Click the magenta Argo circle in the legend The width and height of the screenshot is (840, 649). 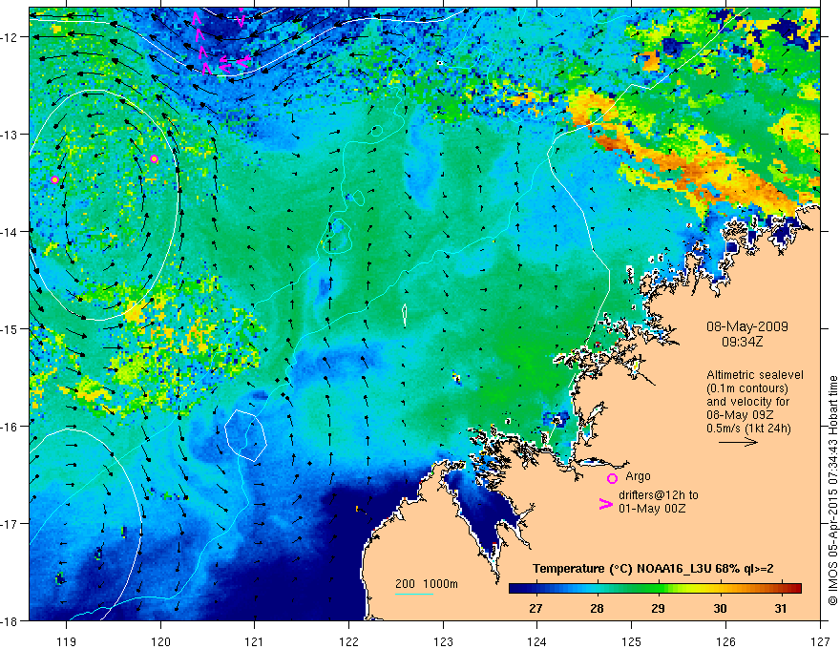coord(612,478)
